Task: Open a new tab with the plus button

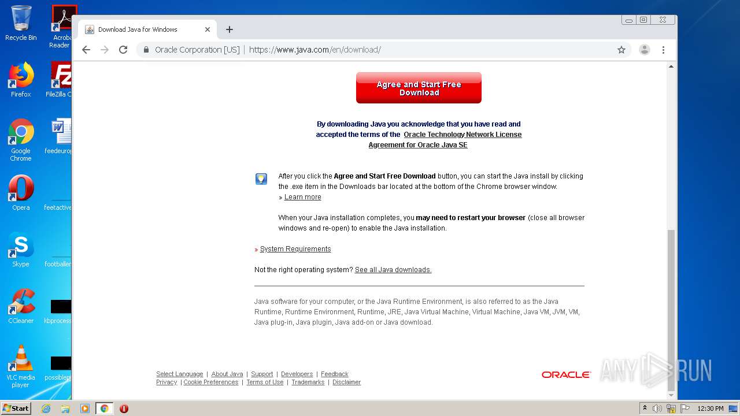Action: (230, 29)
